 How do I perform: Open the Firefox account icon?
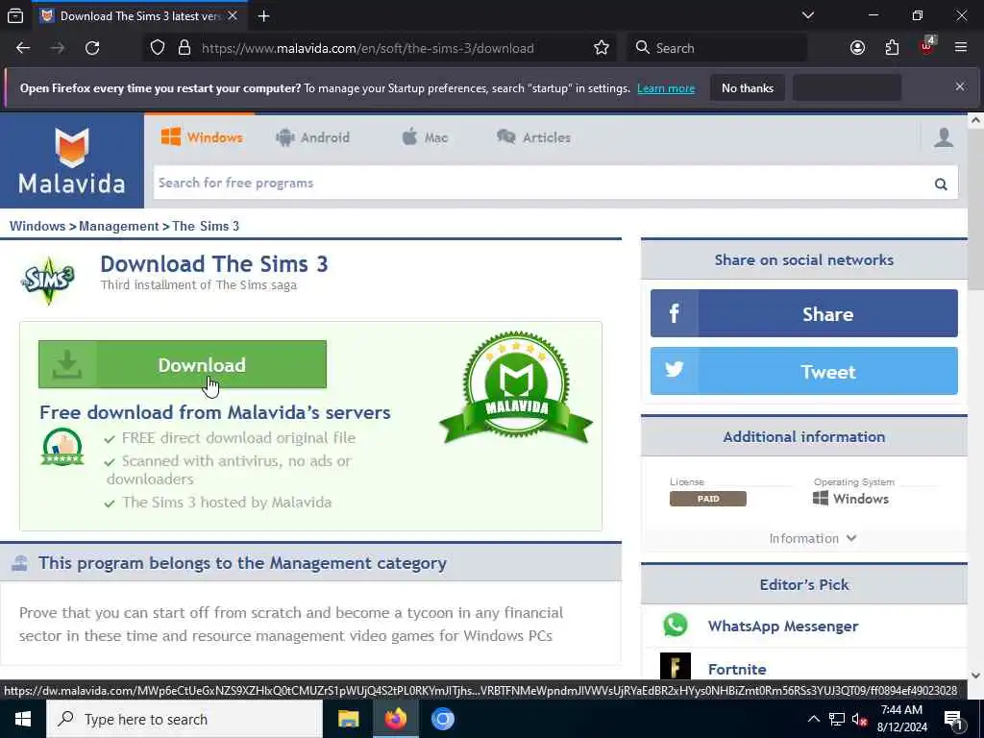(x=857, y=48)
